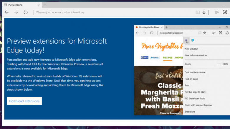Open the Hub icon in the outer toolbar
The height and width of the screenshot is (129, 230).
click(216, 12)
